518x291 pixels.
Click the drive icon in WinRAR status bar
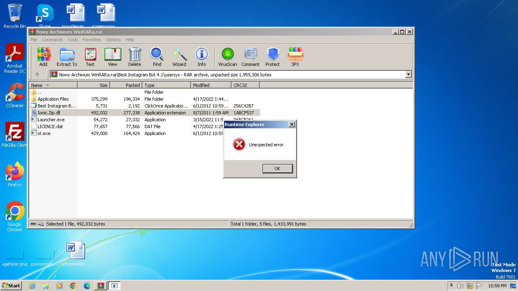pyautogui.click(x=34, y=224)
